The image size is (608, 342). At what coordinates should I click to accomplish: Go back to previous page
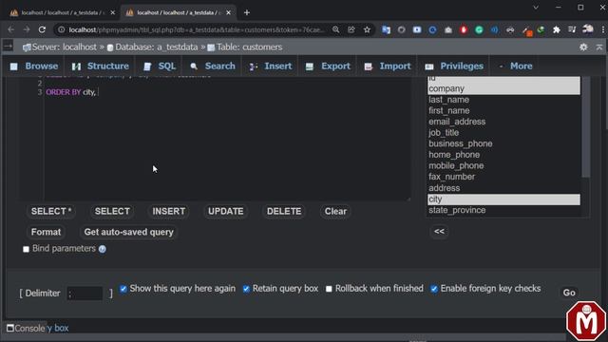click(10, 29)
